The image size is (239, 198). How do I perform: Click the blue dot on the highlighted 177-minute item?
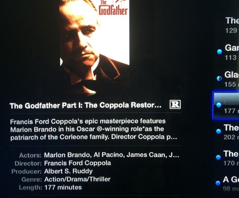pos(219,105)
